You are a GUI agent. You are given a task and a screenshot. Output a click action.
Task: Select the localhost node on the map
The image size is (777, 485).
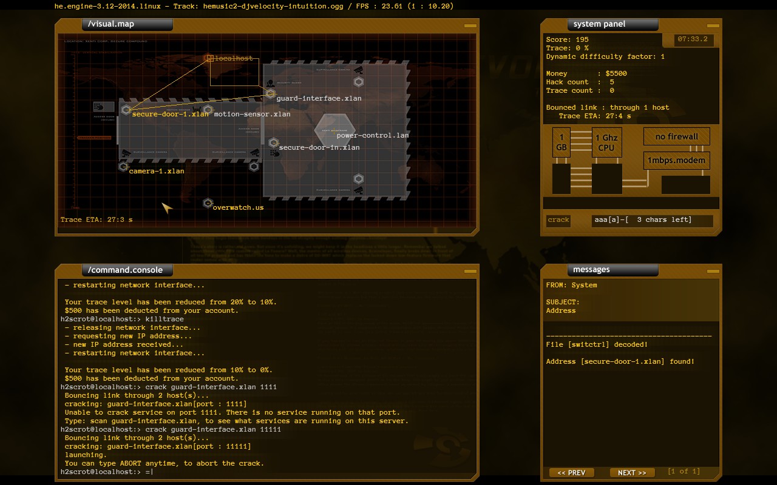click(x=209, y=58)
